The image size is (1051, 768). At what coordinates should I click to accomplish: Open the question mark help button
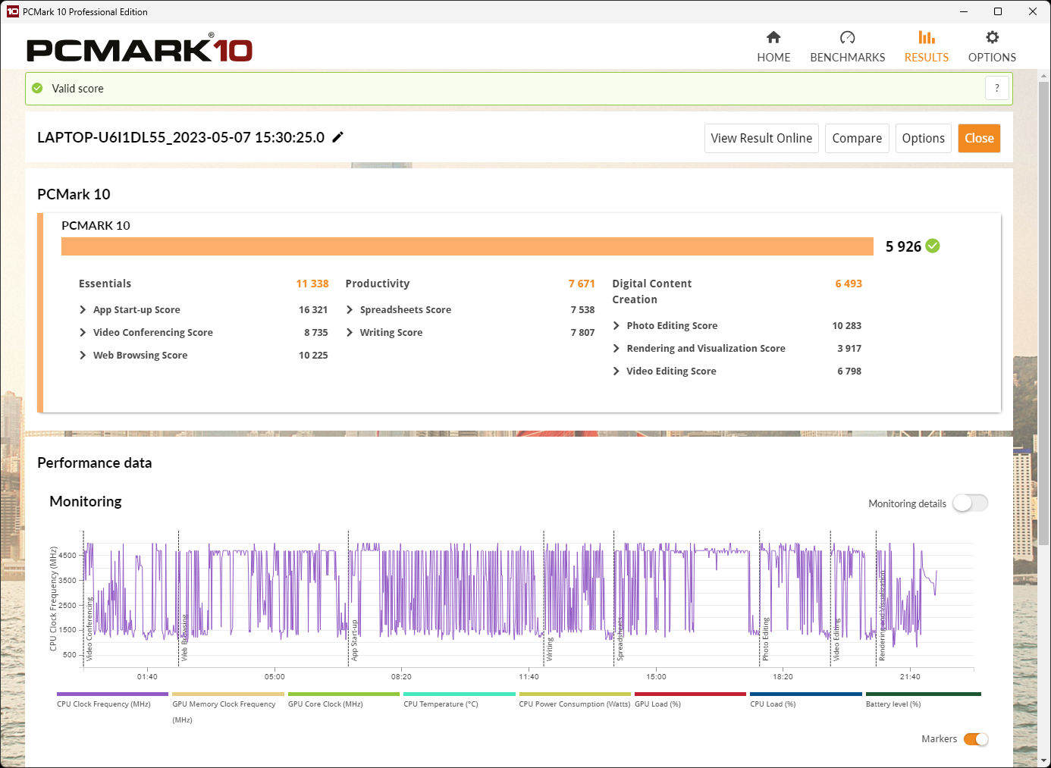pos(997,88)
